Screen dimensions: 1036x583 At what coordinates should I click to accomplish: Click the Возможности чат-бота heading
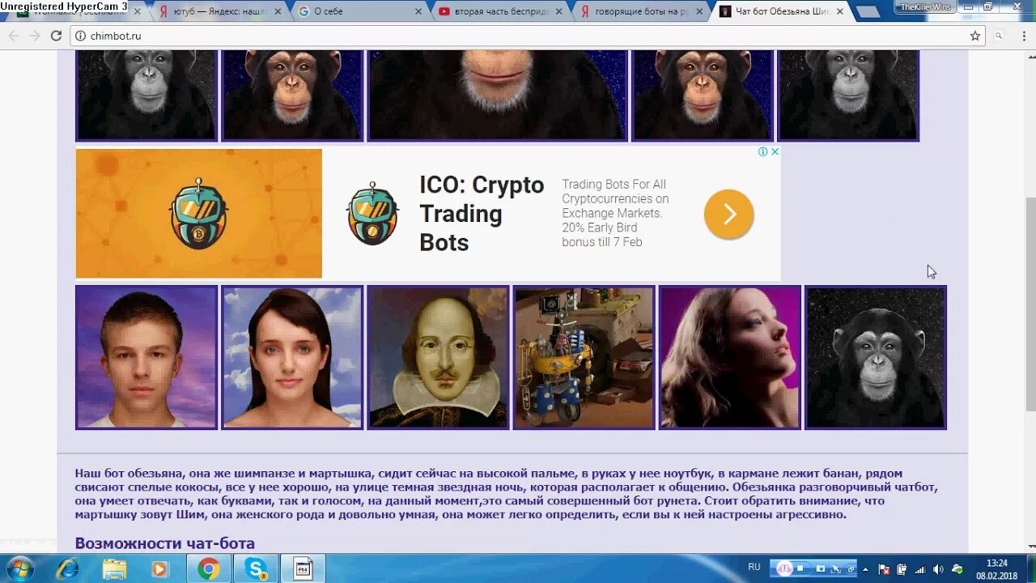pyautogui.click(x=165, y=543)
